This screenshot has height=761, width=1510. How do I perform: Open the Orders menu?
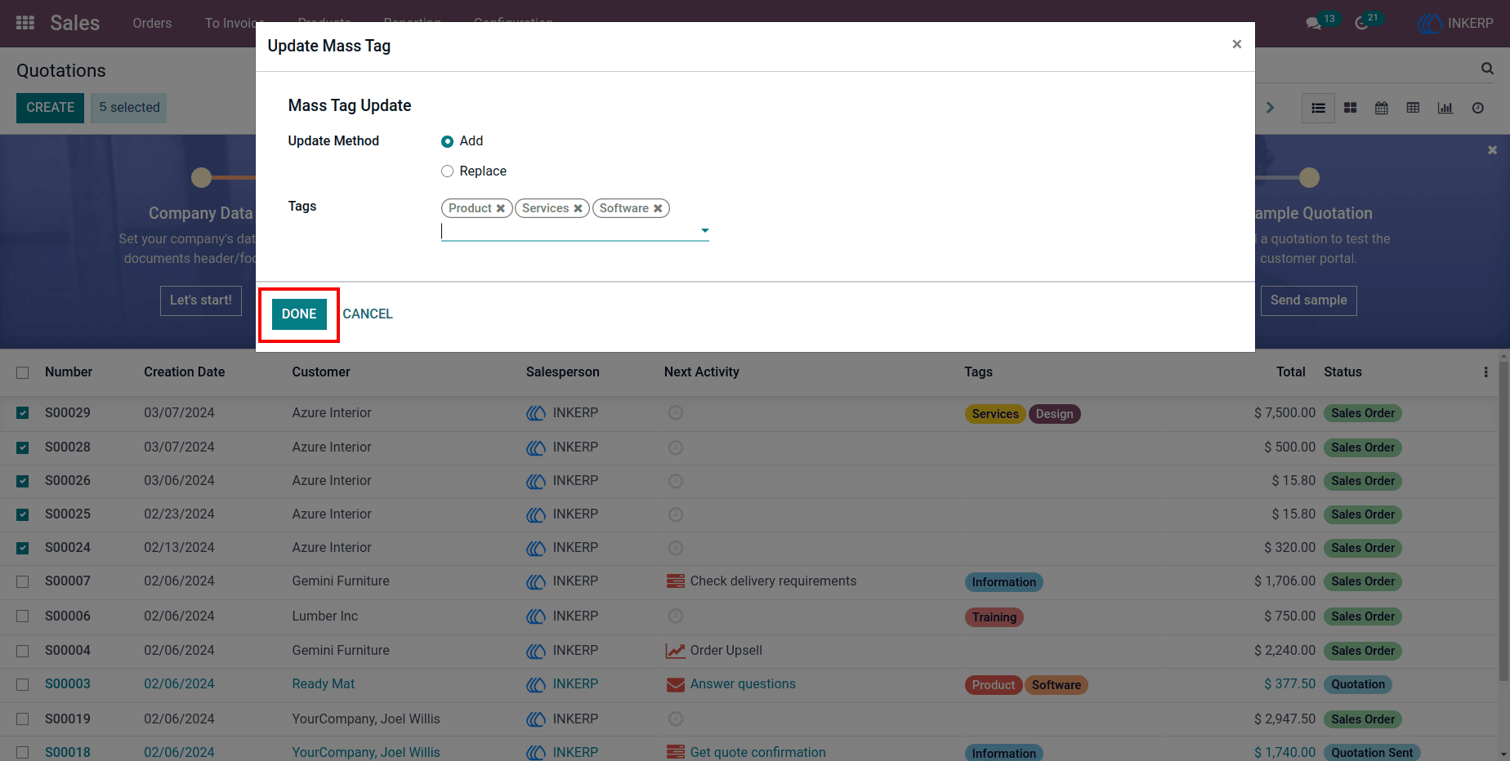(x=152, y=23)
